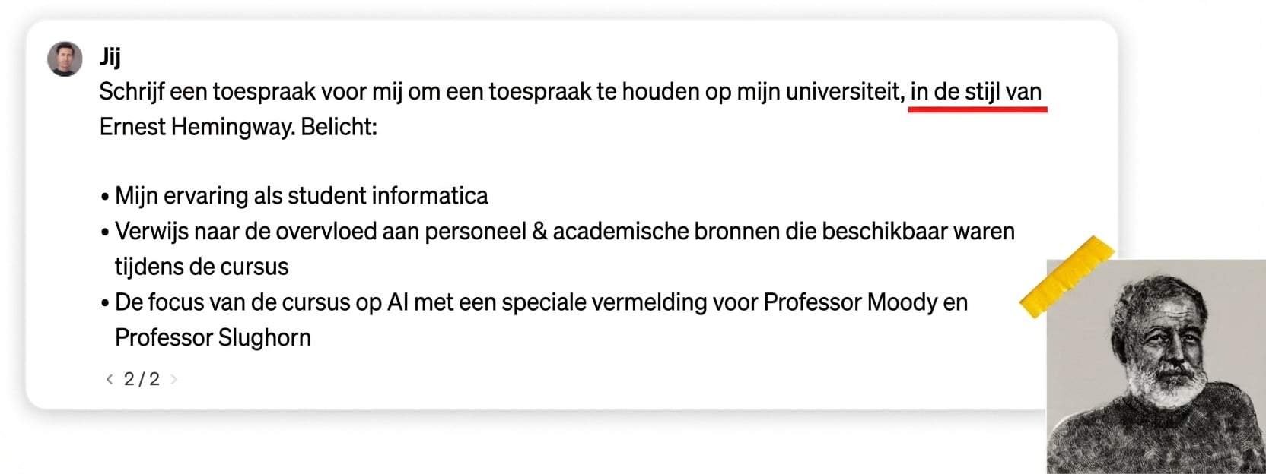Select the bullet "Mijn ervaring als student informatica"

[301, 196]
